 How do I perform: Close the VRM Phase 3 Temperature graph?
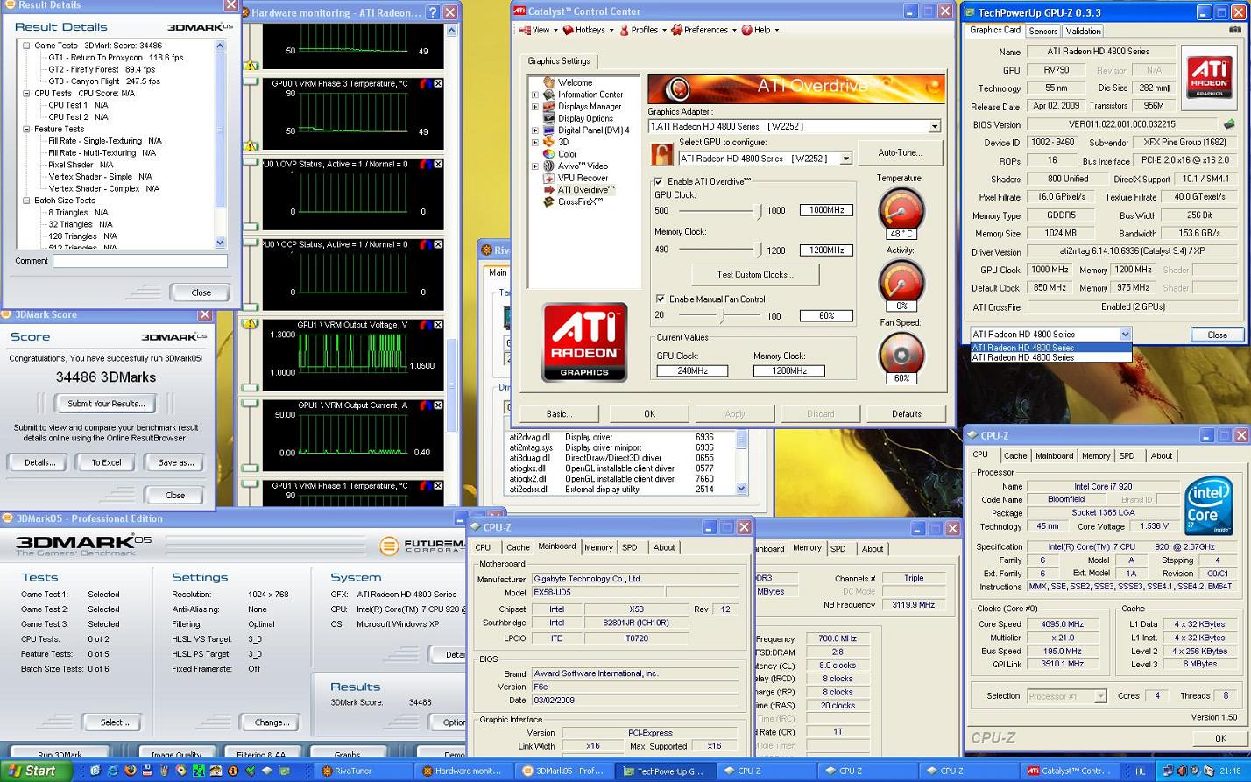coord(437,83)
